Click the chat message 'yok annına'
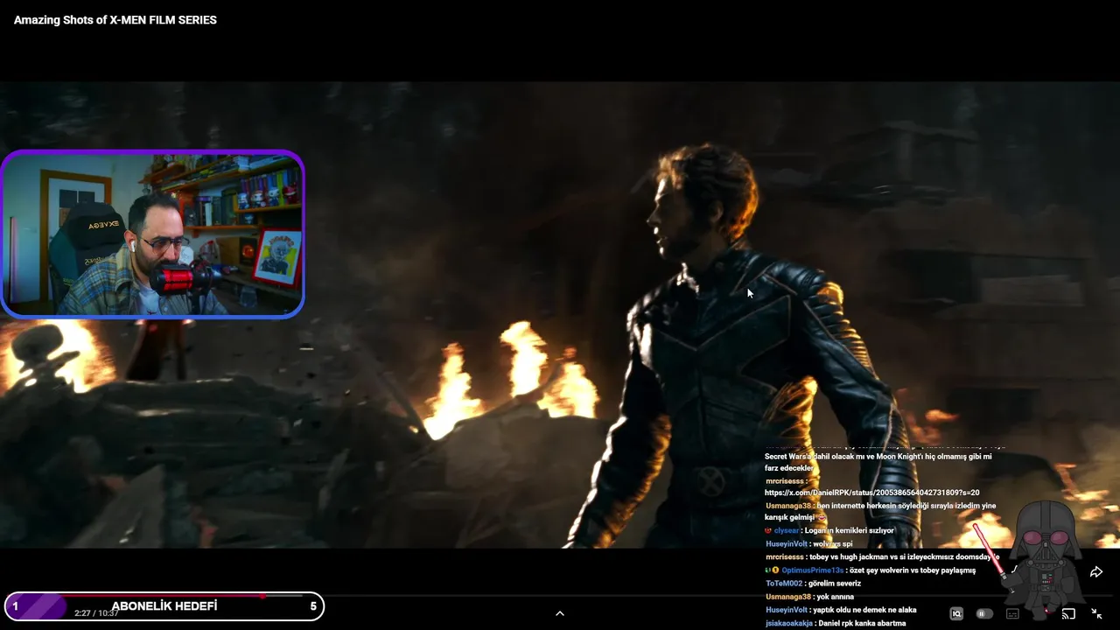Screen dimensions: 1120x630 click(x=835, y=597)
